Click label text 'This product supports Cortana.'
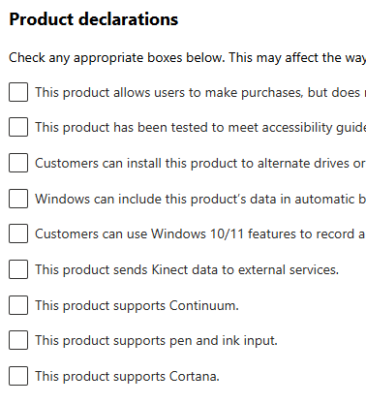Viewport: 366px width, 404px height. pyautogui.click(x=127, y=376)
